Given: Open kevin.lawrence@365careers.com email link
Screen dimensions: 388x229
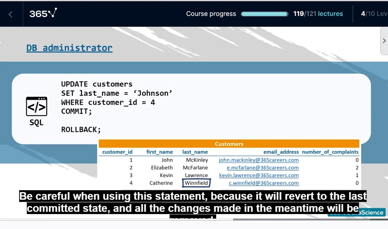Looking at the screenshot, I should click(x=259, y=175).
